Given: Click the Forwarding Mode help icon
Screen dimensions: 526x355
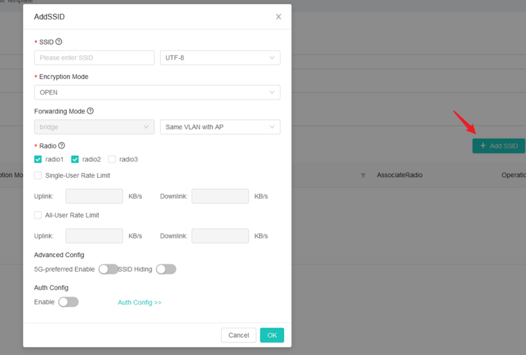Looking at the screenshot, I should pos(90,111).
